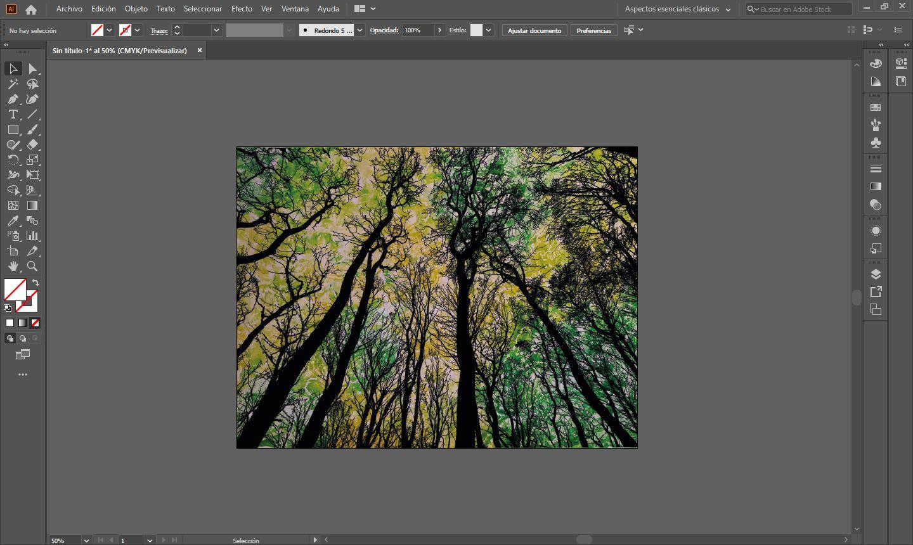913x545 pixels.
Task: Switch to the Sin título-1 document tab
Action: point(120,51)
